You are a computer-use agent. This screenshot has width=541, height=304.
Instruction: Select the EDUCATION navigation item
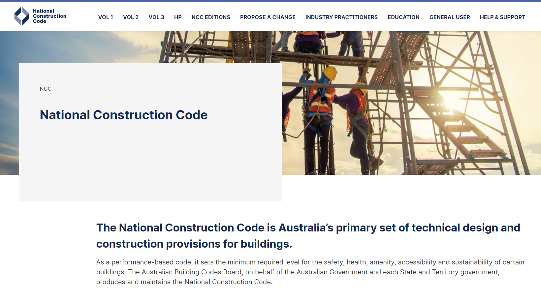tap(403, 17)
